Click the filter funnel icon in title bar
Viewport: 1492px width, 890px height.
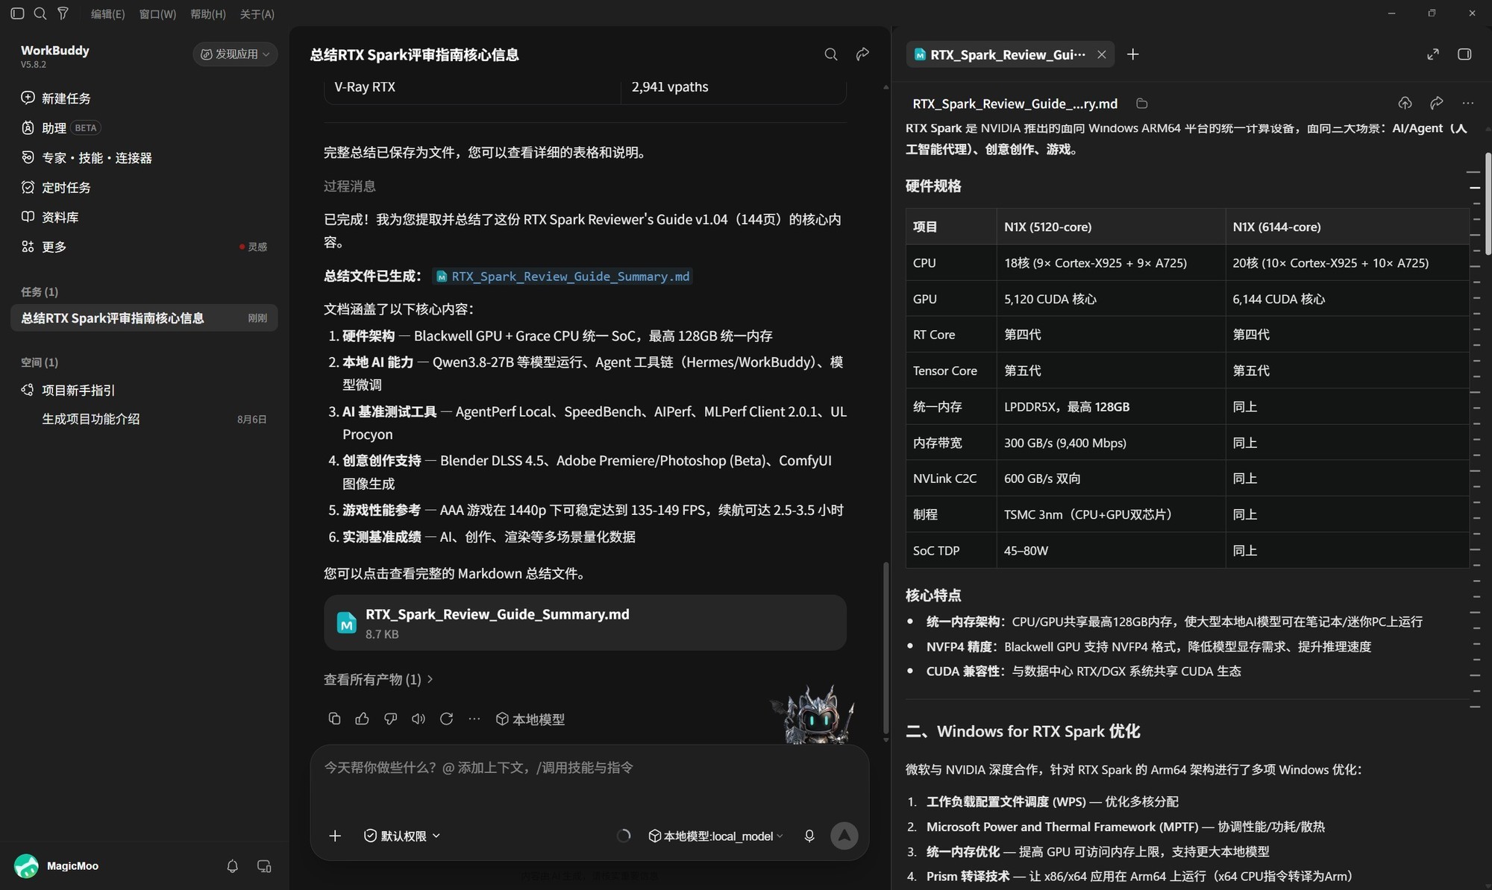[x=63, y=13]
